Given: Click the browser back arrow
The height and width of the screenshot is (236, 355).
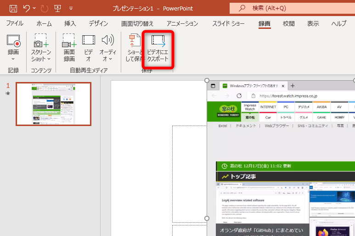Looking at the screenshot, I should tap(214, 96).
